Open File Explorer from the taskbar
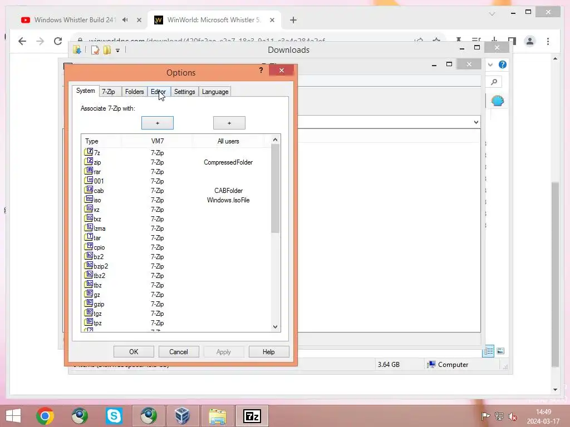570x427 pixels. coord(218,416)
